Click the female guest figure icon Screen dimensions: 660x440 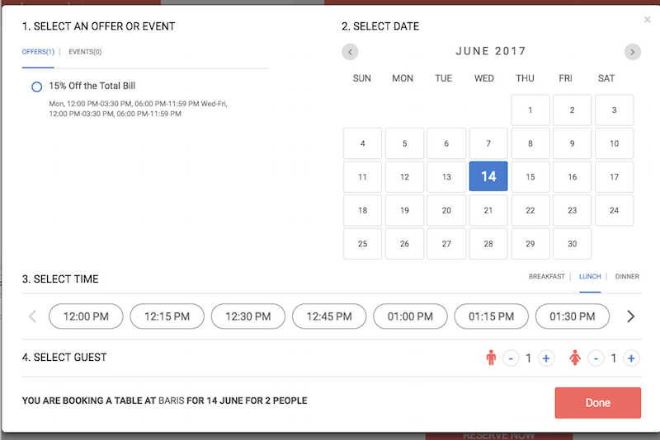point(575,358)
